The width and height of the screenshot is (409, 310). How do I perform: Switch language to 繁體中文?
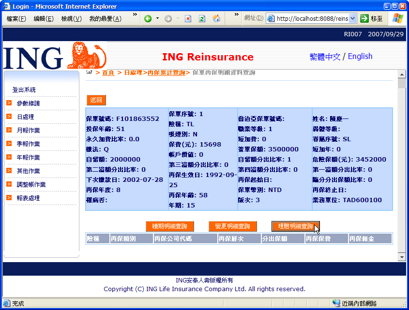(325, 57)
